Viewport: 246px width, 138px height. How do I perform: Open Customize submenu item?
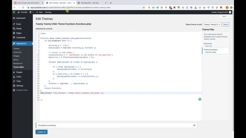(x=17, y=52)
